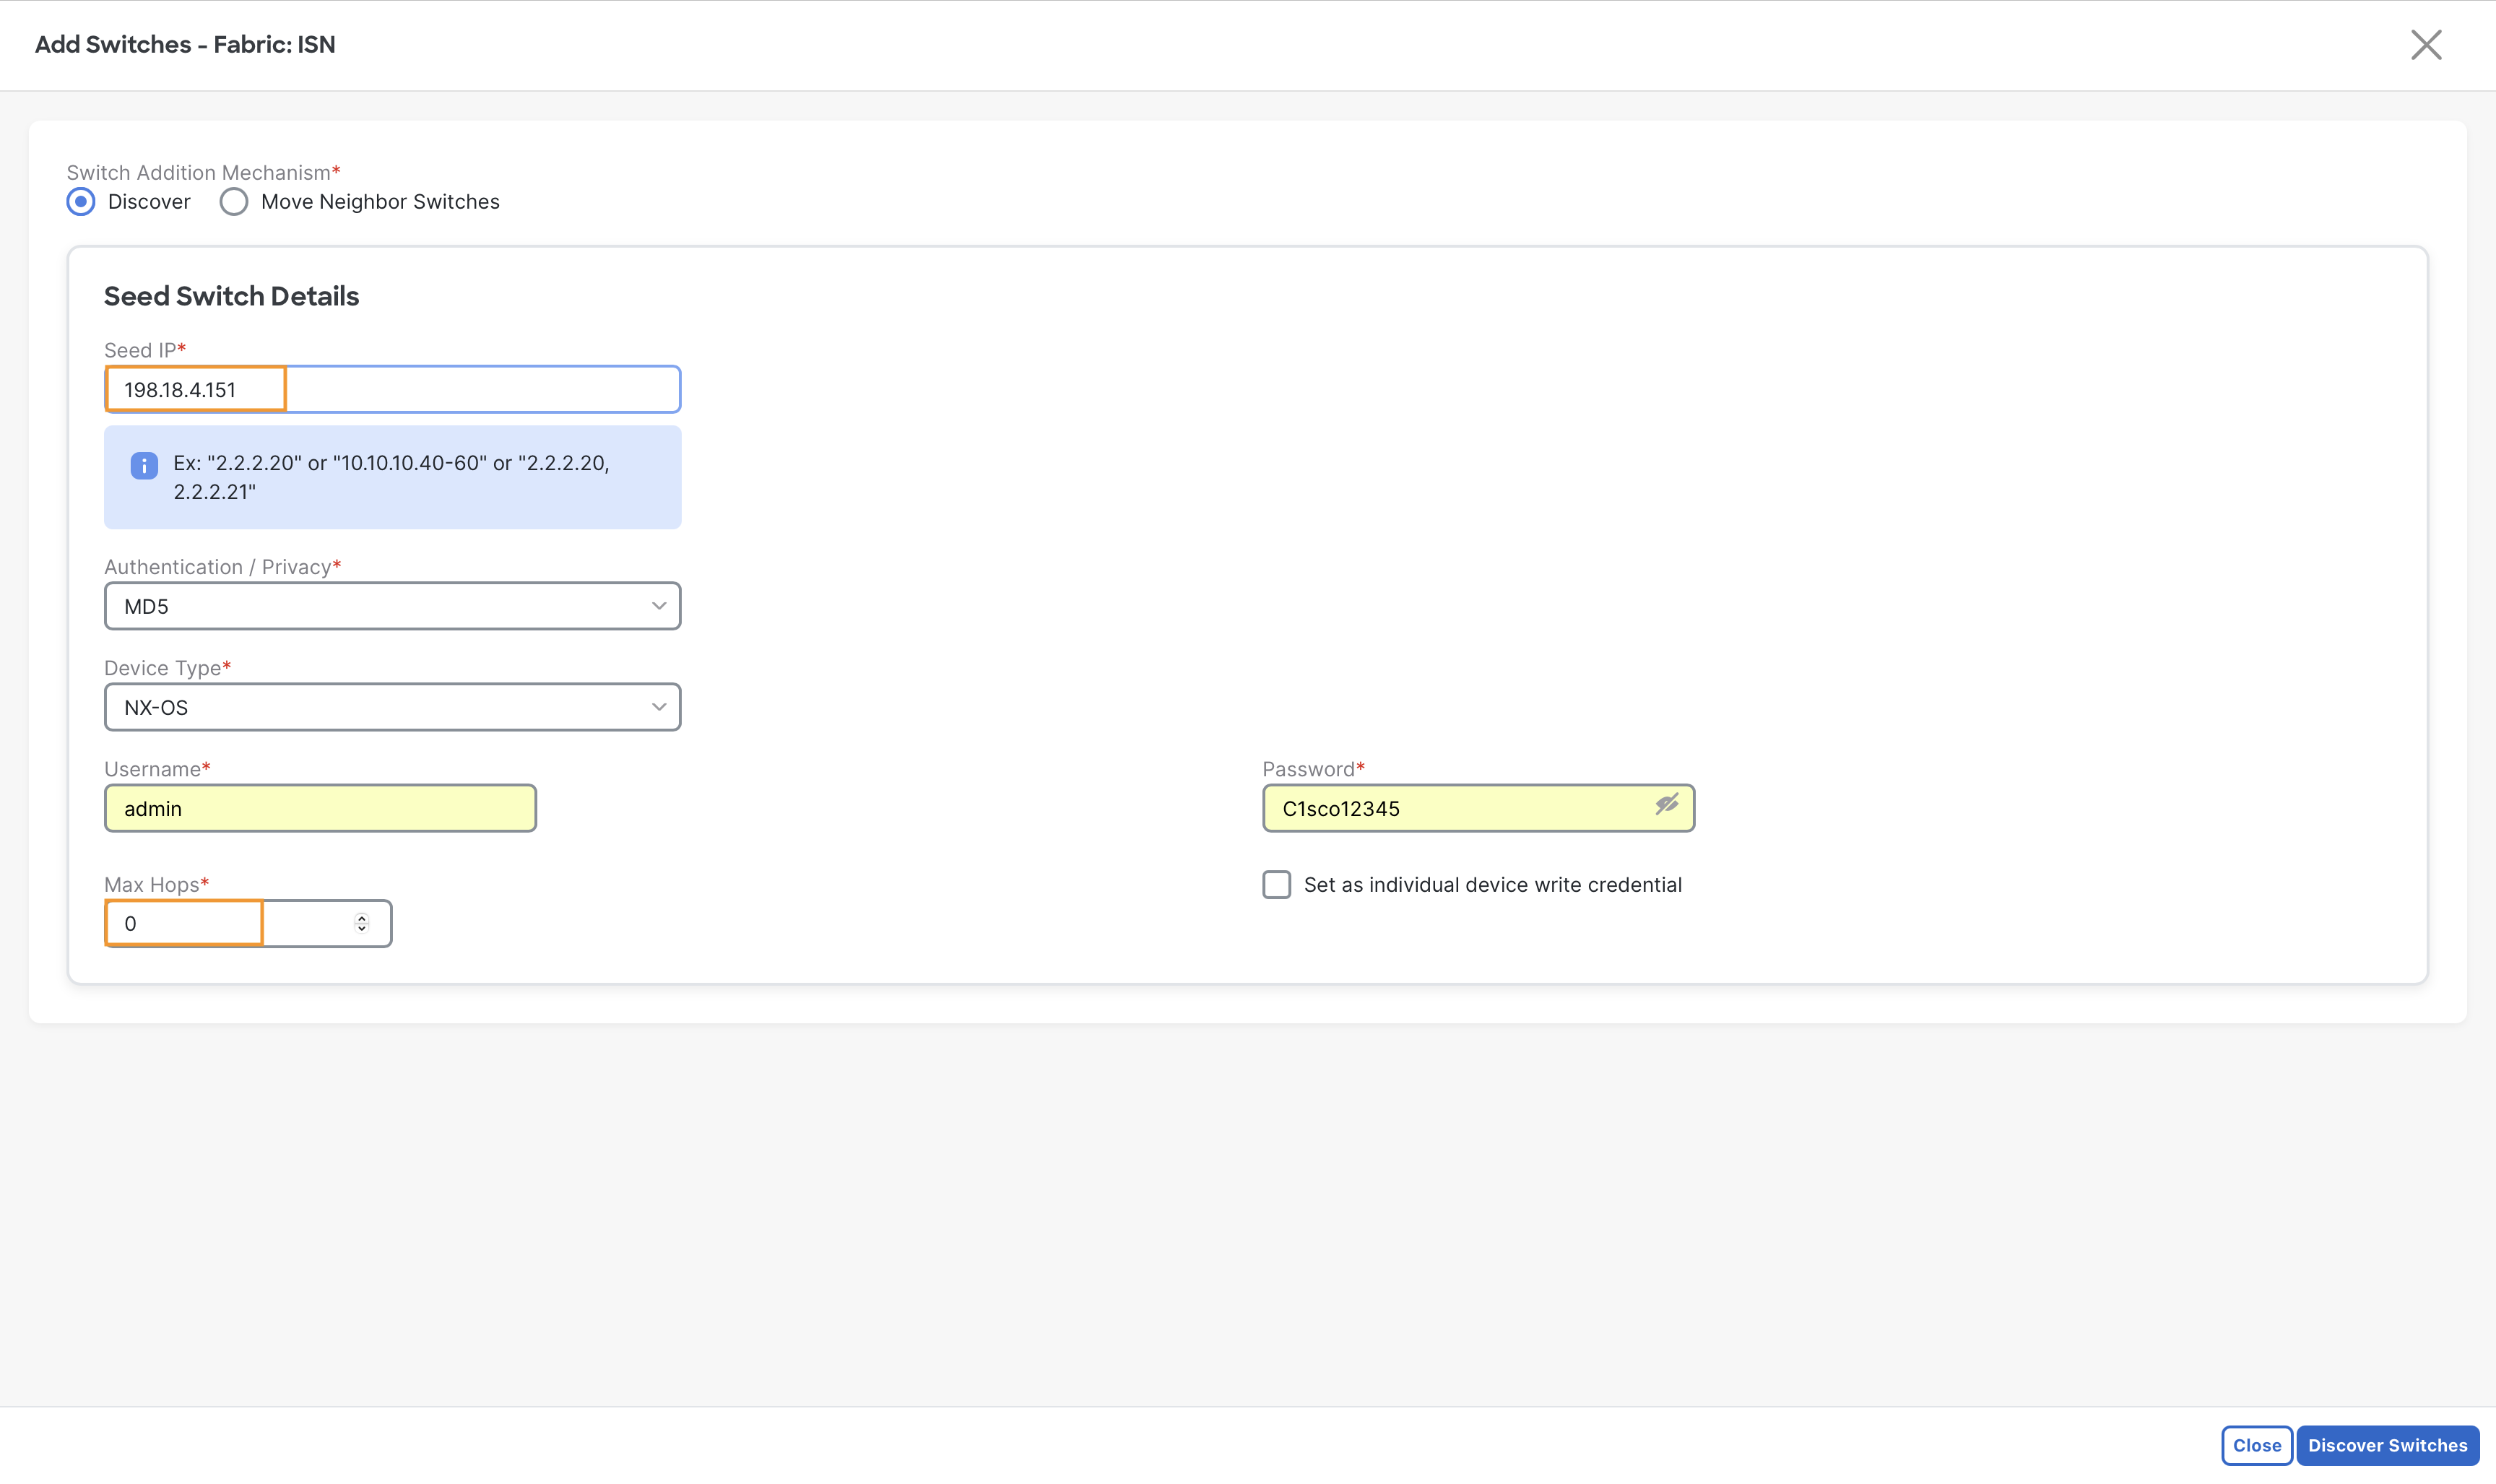Click into the Username field showing admin

pos(320,808)
